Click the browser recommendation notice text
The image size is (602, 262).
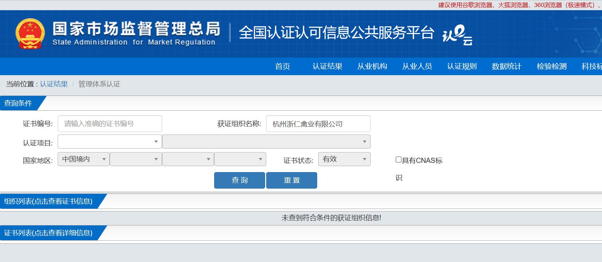tap(520, 5)
